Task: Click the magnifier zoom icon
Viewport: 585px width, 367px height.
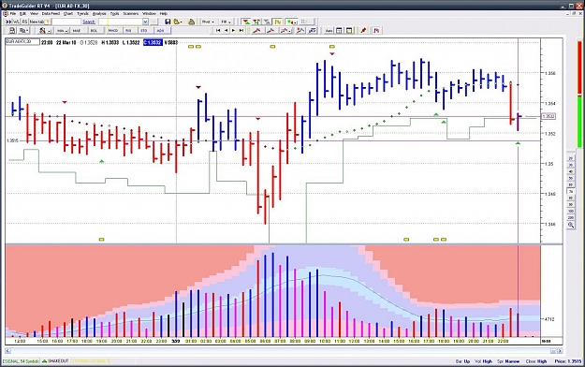Action: point(571,225)
